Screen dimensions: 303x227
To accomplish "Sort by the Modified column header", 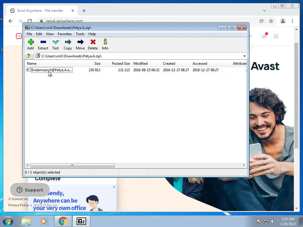I will tap(146, 64).
